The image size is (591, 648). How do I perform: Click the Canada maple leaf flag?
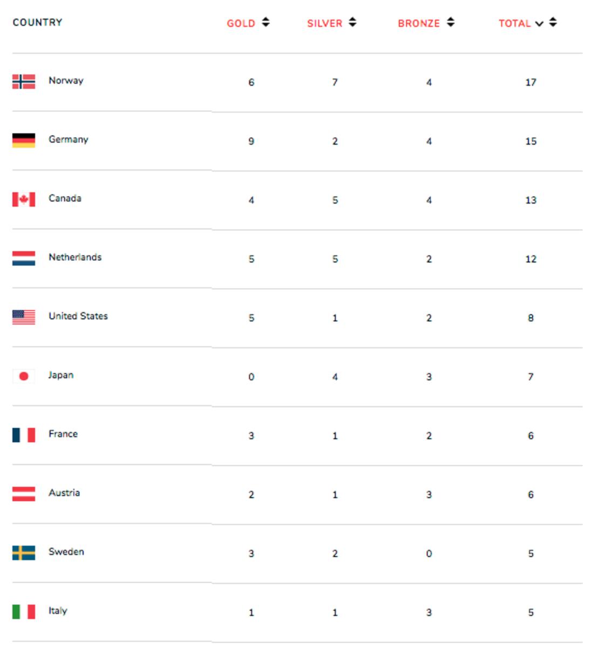click(24, 199)
